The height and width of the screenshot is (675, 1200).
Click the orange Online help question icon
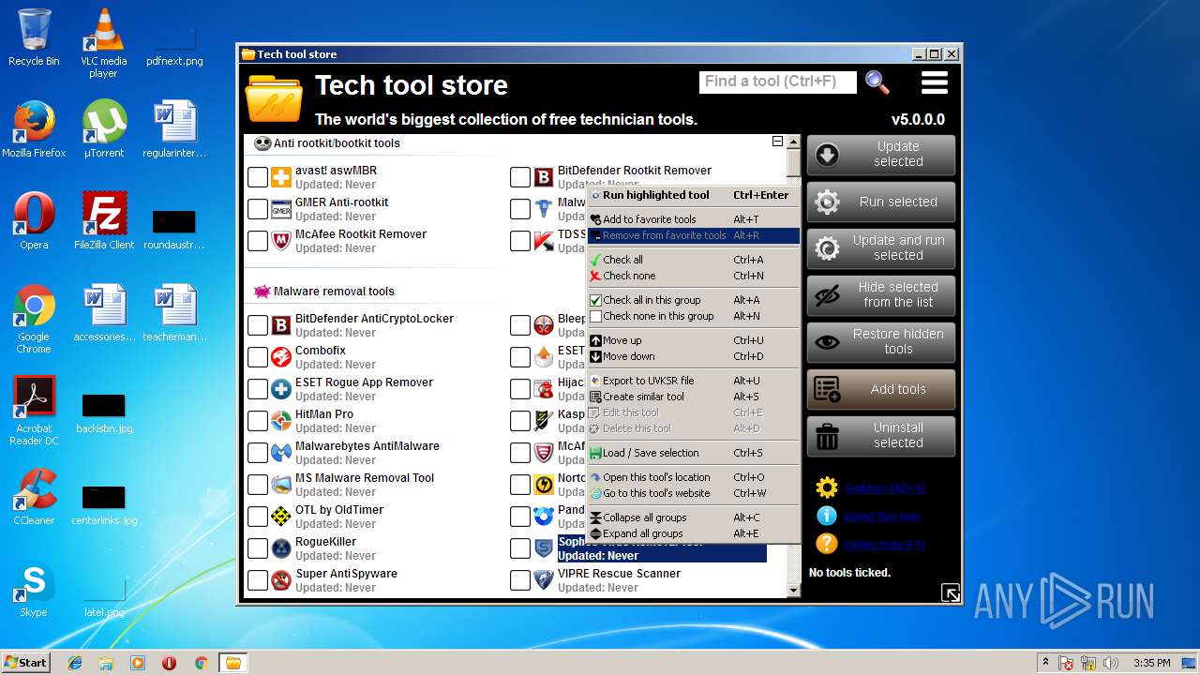click(x=826, y=544)
